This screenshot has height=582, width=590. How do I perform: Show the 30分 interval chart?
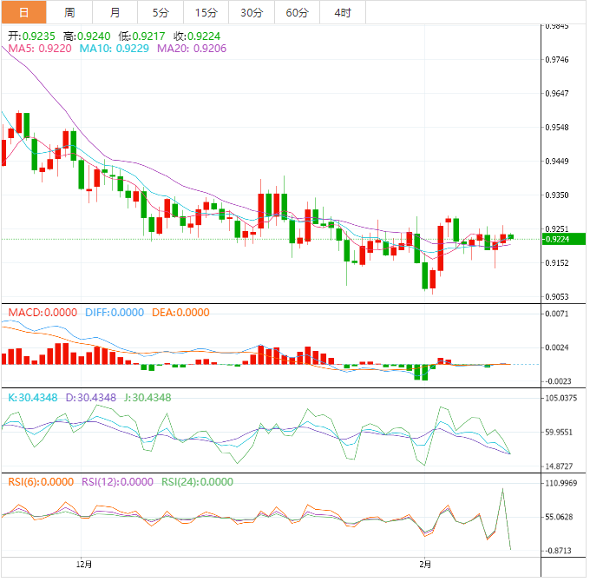[x=252, y=12]
